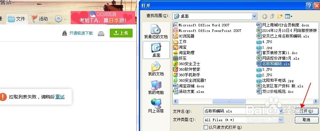Expand the 文件类型 All Files dropdown
320x131 pixels.
click(281, 120)
